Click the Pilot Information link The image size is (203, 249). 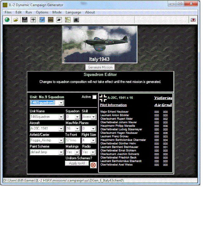tap(113, 105)
